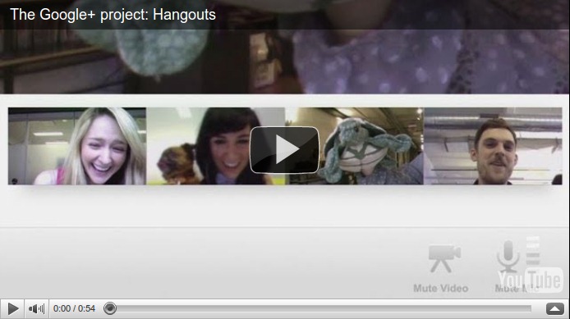Click the seek bar scrubber handle
The image size is (570, 319).
110,308
